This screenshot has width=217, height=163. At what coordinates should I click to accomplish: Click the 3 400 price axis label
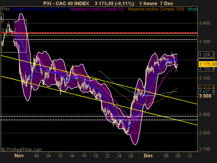point(205,23)
